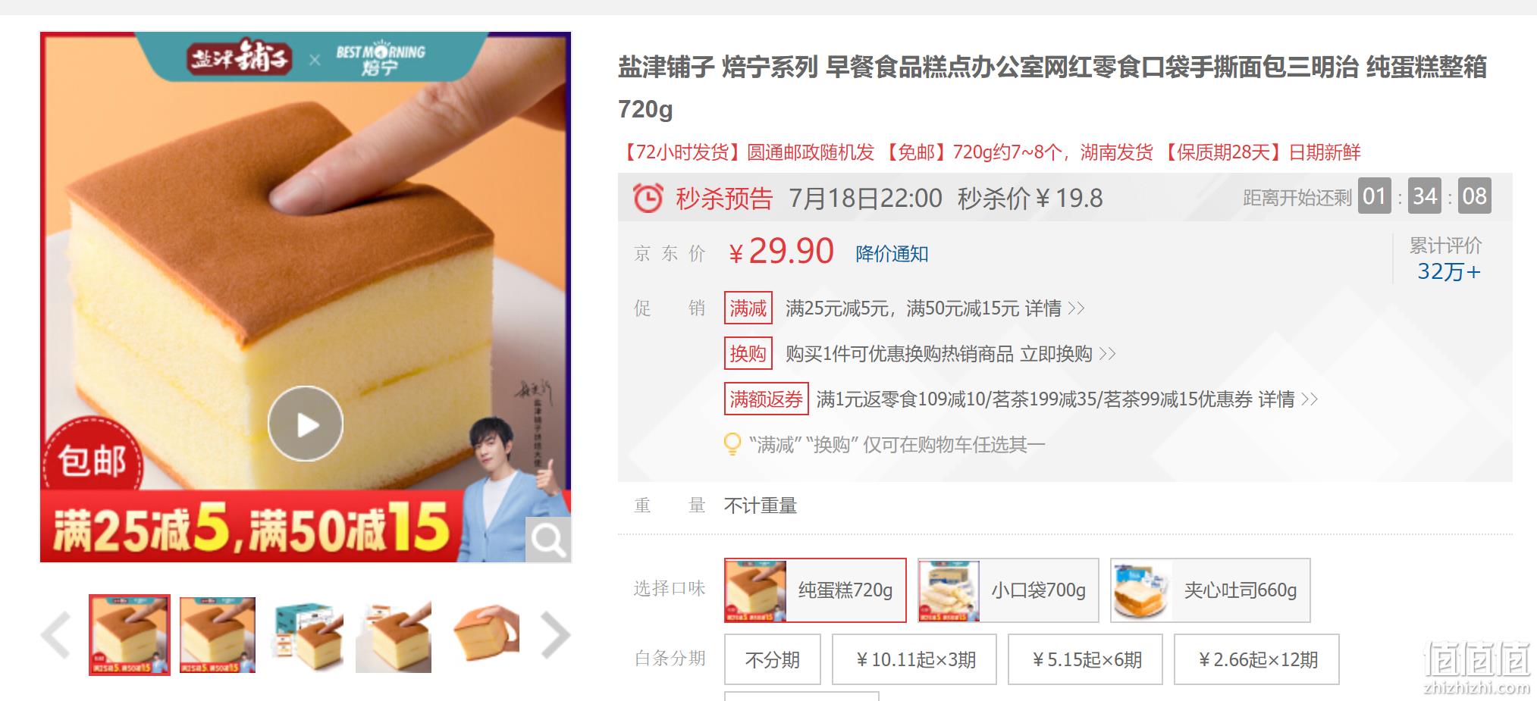Click the magnifier zoom icon on product image

pos(547,540)
